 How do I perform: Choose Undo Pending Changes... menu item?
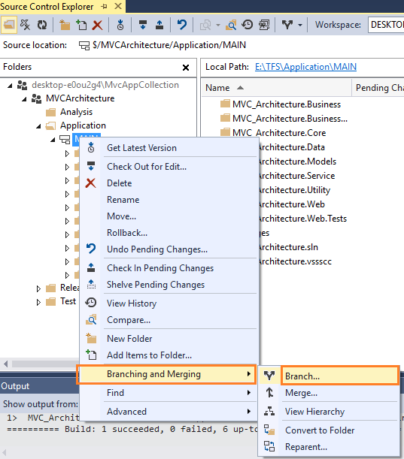tap(169, 249)
